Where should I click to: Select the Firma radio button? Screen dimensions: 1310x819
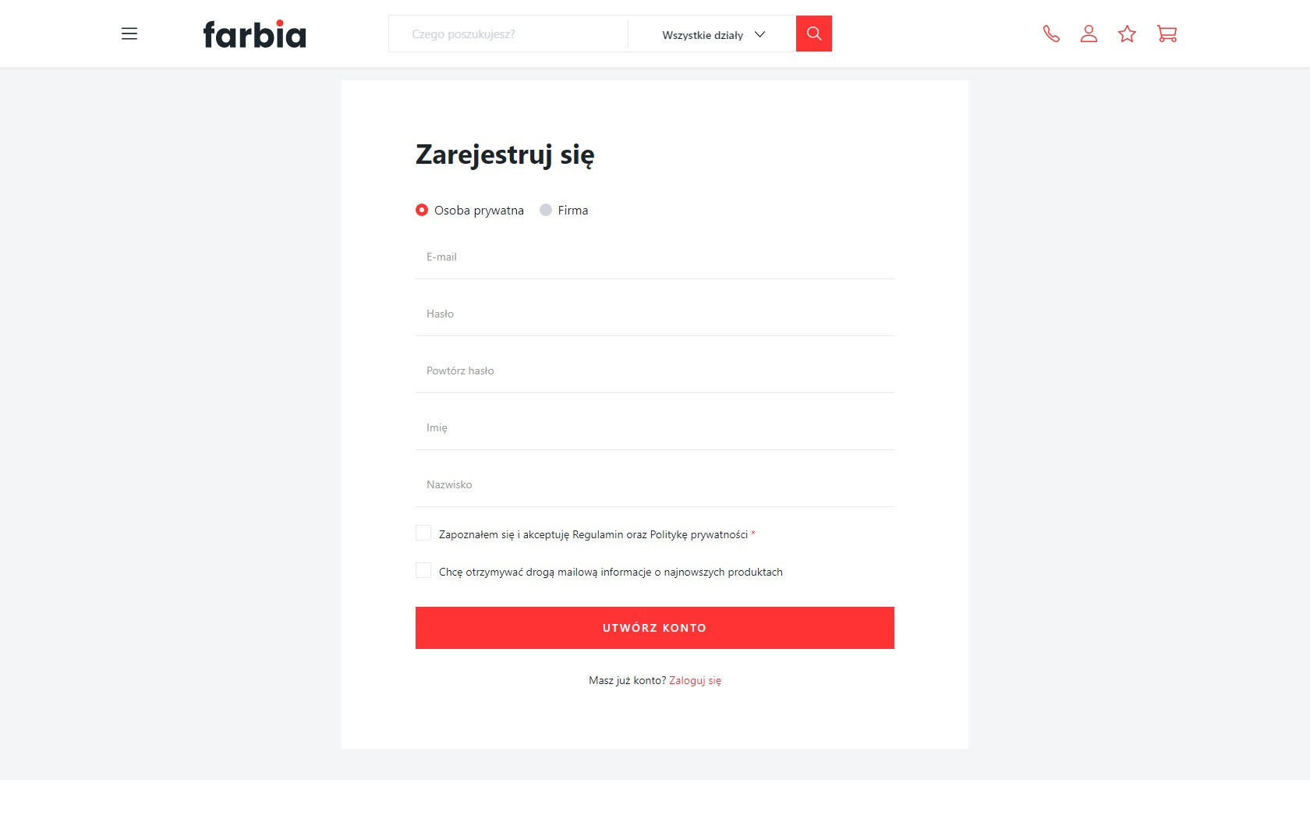coord(546,210)
